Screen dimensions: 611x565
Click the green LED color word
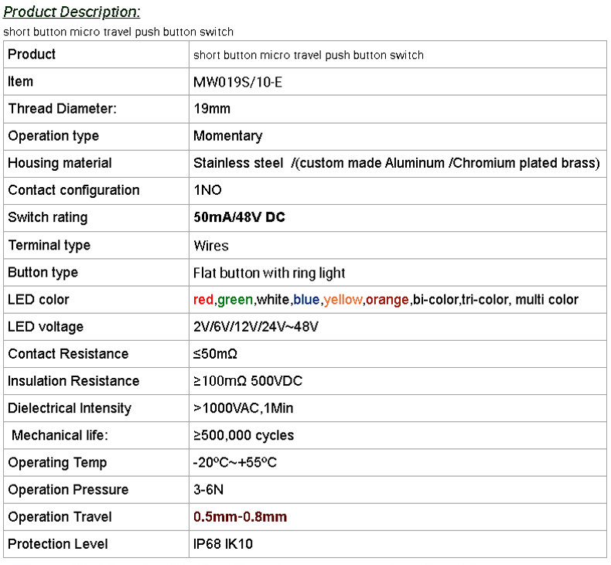235,299
